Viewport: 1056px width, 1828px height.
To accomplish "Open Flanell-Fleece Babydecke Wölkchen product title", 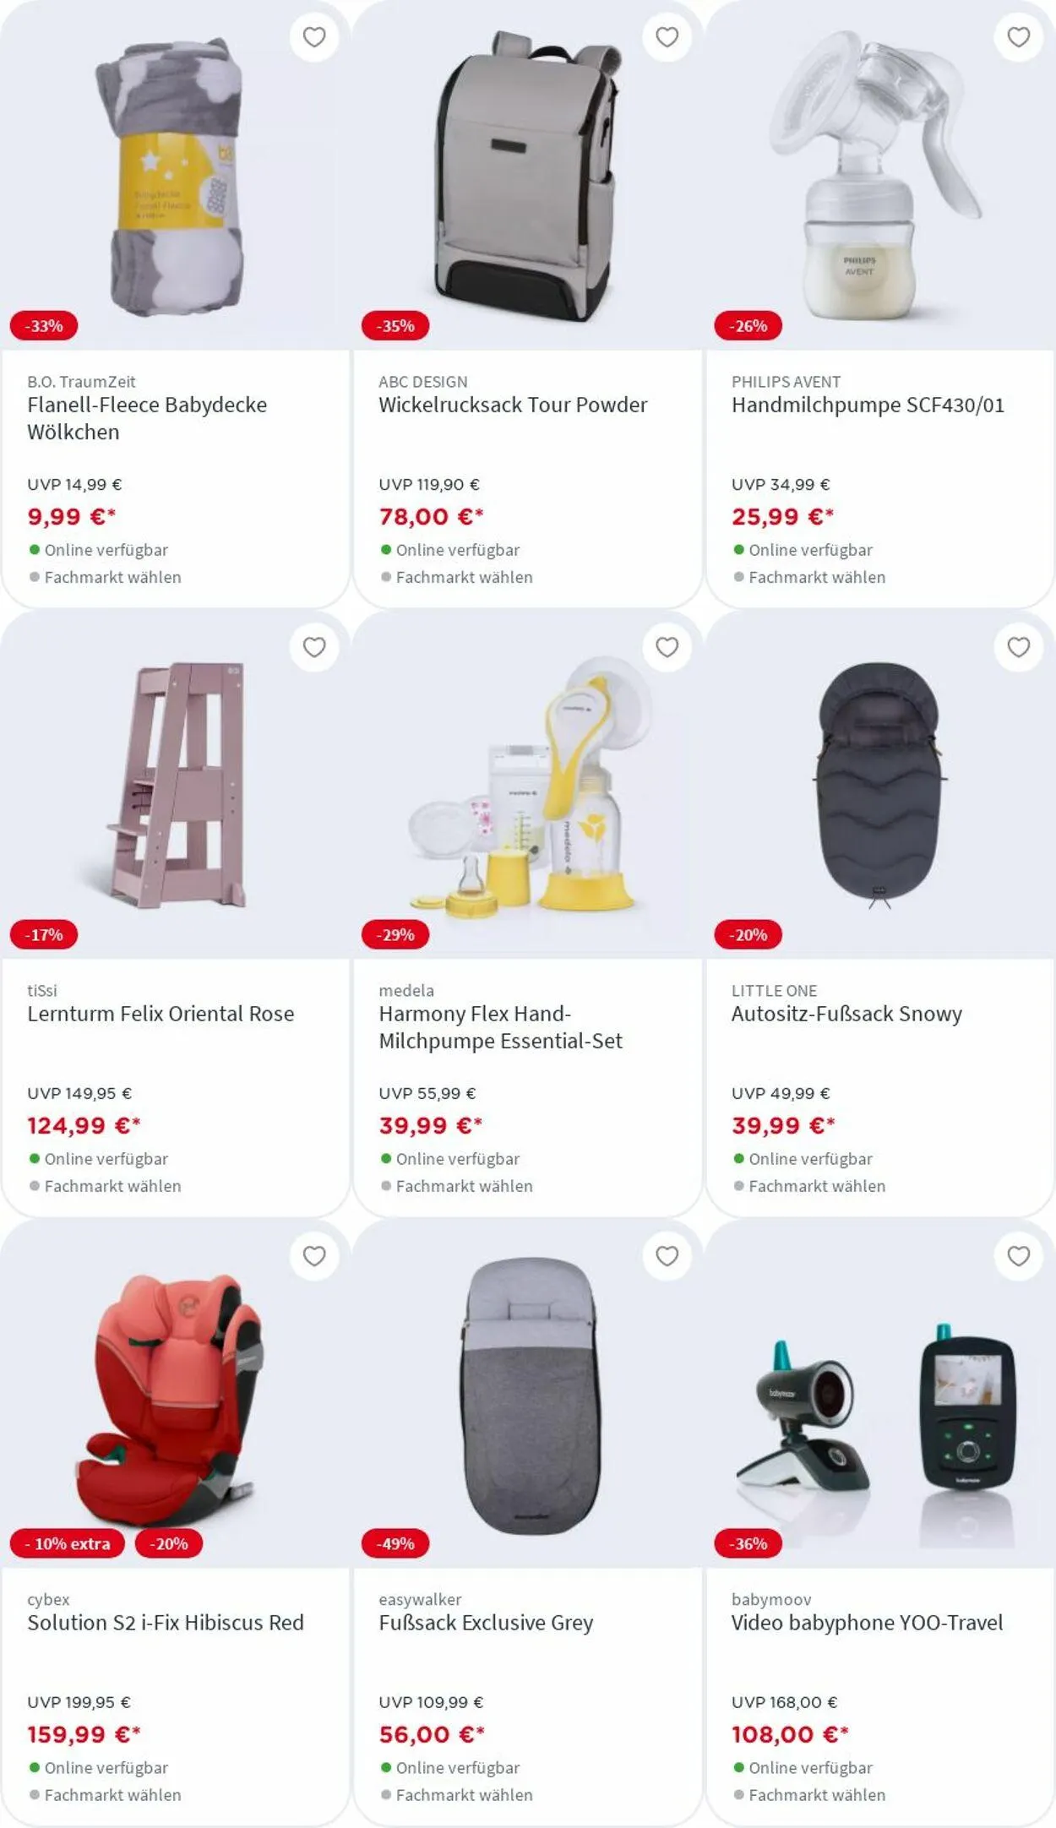I will 147,418.
